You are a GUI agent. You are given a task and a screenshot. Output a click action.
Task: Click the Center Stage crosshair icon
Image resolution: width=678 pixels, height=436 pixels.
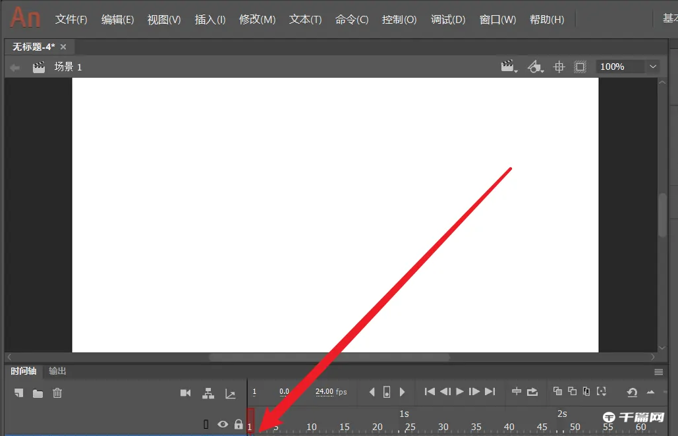(x=559, y=67)
